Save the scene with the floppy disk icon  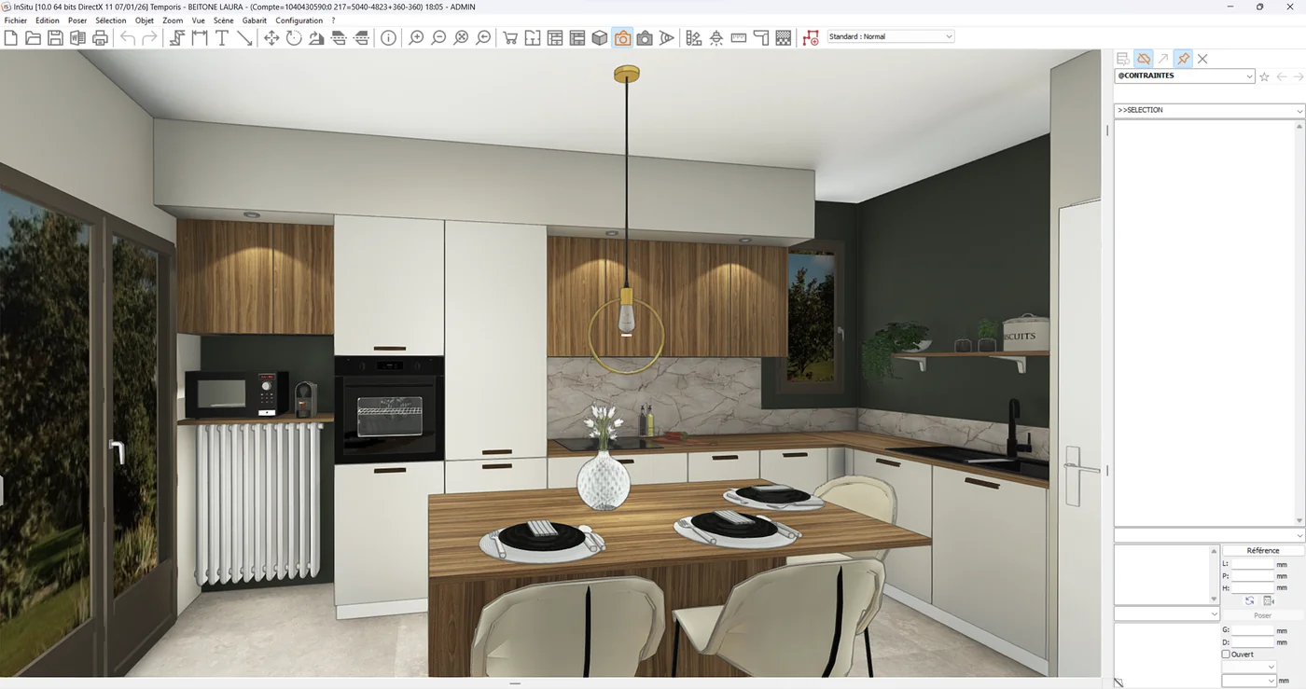(x=55, y=37)
